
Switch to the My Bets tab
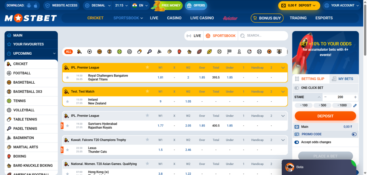(344, 79)
